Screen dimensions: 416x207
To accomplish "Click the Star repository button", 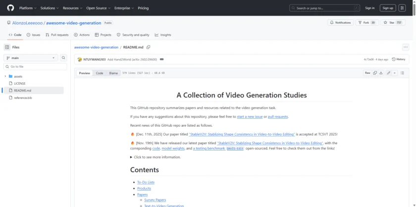I will [x=393, y=23].
